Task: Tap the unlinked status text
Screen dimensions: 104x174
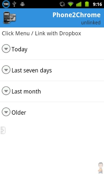Action: [x=91, y=23]
